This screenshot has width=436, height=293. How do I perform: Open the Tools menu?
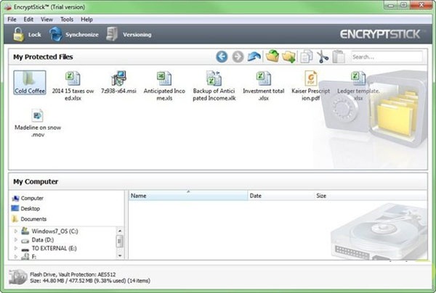pos(67,19)
